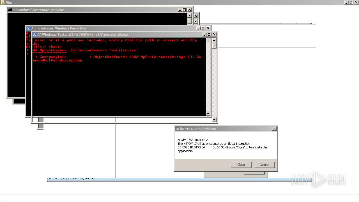The image size is (359, 202).
Task: Click the scroll-up arrow below that hidden window's X
Action: click(196, 22)
